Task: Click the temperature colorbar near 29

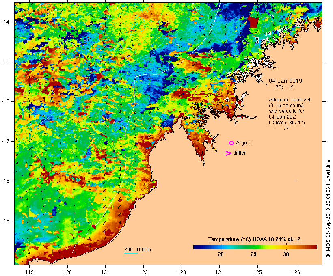Action: coord(254,247)
